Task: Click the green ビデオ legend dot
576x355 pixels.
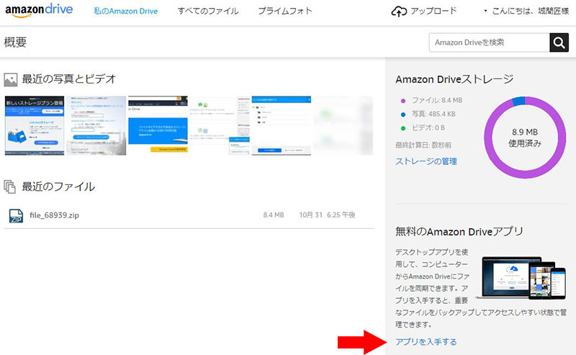Action: click(x=403, y=128)
